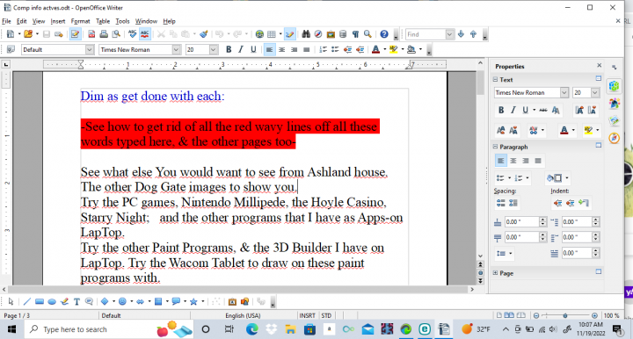Open the Navigator compass icon in sidebar

614,138
